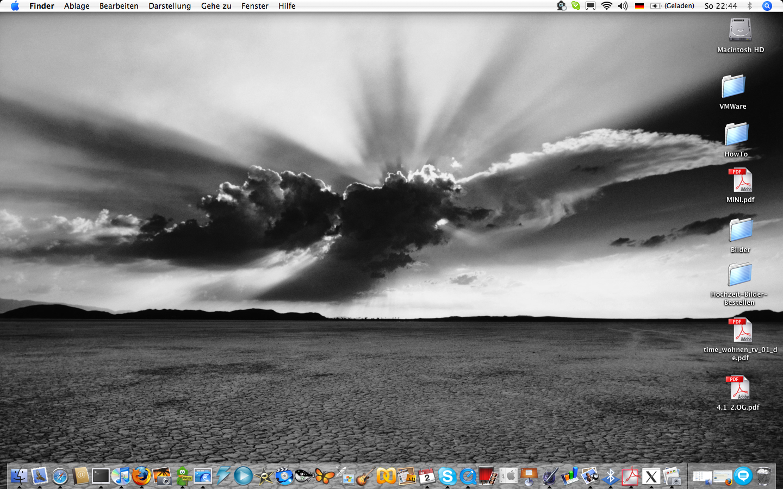Click the green checkmark menu bar icon
783x489 pixels.
(576, 6)
